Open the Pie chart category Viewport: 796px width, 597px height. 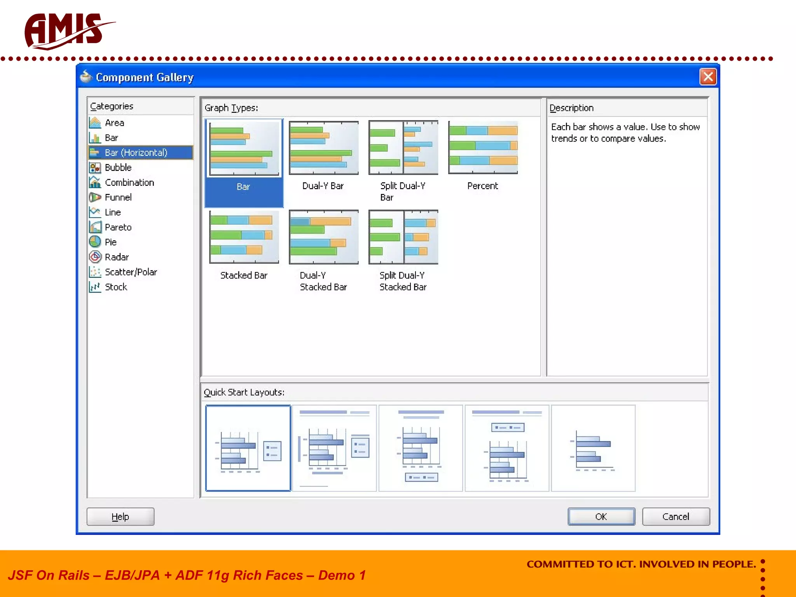[x=110, y=242]
